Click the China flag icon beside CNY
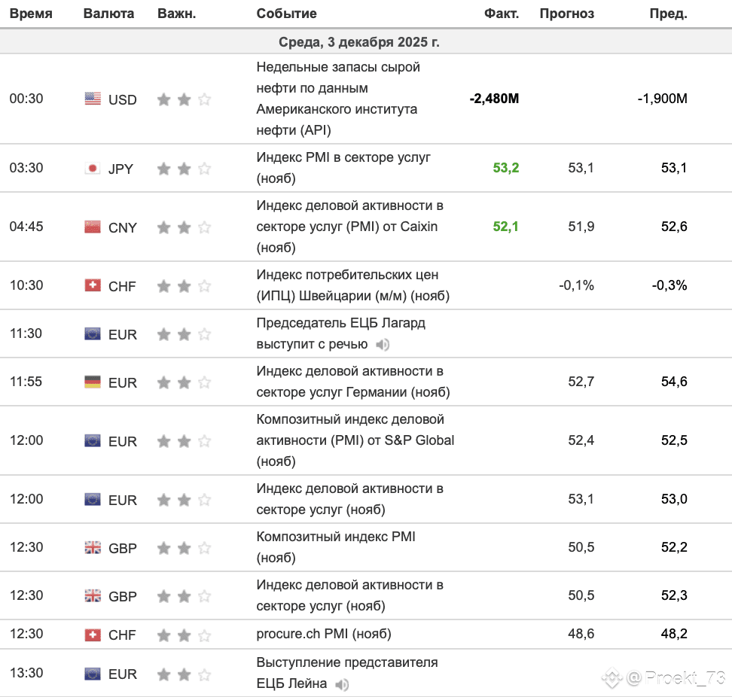This screenshot has height=697, width=732. point(93,227)
